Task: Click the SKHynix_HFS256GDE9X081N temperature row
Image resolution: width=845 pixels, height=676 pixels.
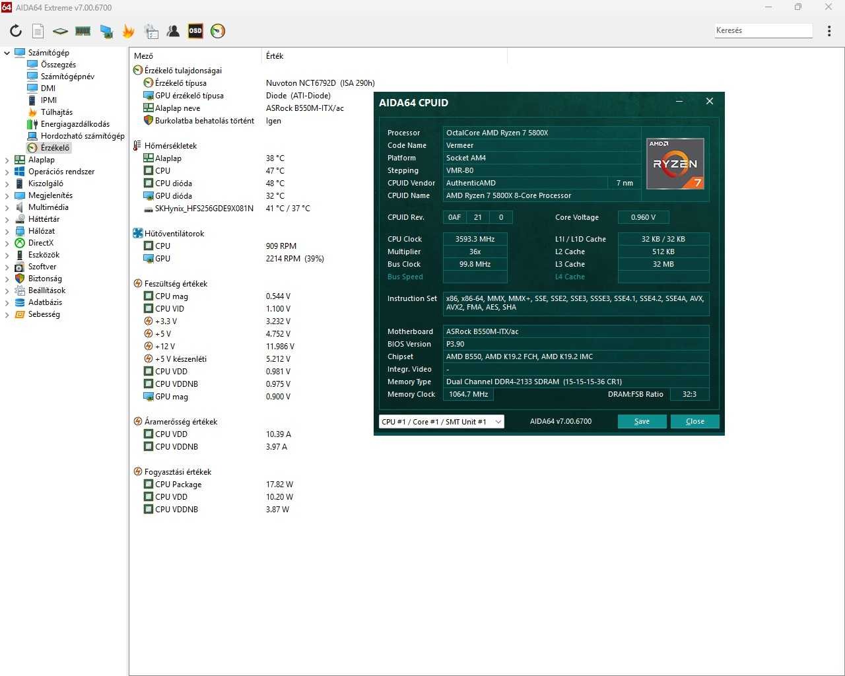Action: 226,209
